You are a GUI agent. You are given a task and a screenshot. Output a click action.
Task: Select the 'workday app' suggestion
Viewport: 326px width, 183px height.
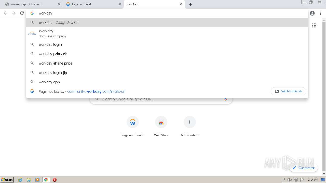click(167, 82)
